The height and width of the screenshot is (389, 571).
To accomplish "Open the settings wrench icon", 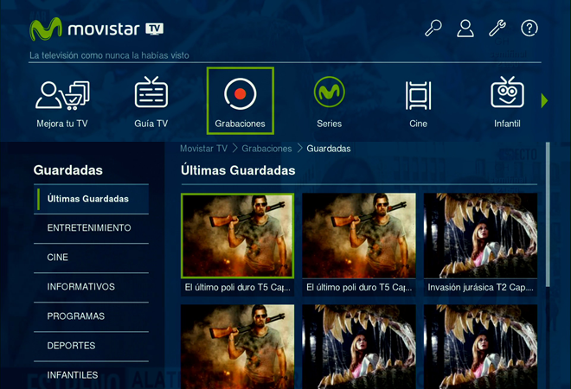I will (x=497, y=28).
